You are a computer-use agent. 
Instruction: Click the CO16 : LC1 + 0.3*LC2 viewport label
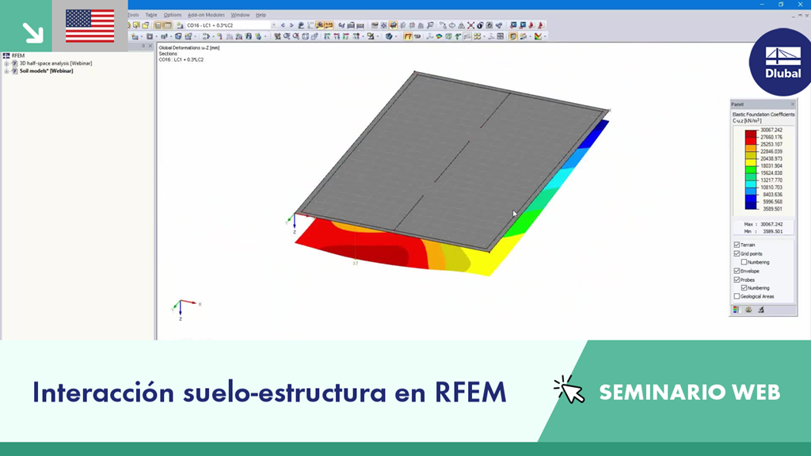(x=181, y=59)
